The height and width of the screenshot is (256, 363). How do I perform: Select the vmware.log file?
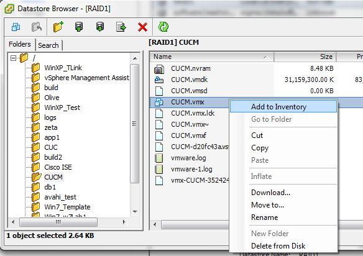[x=188, y=158]
